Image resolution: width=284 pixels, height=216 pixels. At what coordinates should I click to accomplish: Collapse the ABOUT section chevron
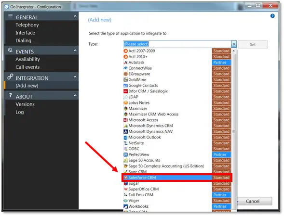pos(75,95)
